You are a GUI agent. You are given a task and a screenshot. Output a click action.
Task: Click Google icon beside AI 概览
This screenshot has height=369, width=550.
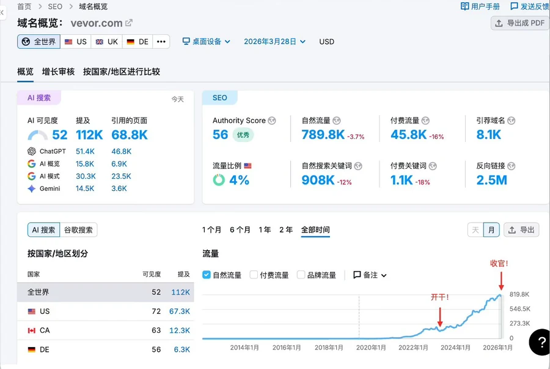pos(32,163)
